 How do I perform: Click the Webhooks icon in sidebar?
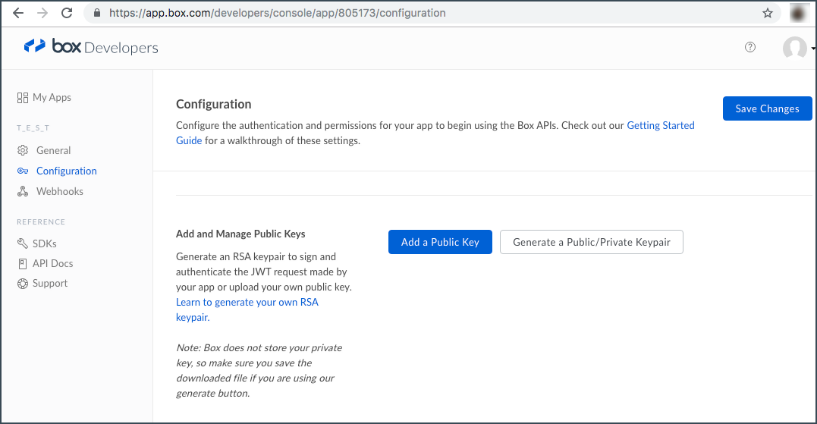(23, 191)
